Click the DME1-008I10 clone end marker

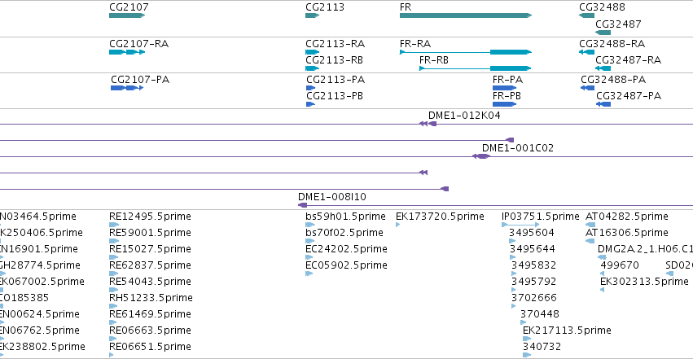click(x=302, y=205)
